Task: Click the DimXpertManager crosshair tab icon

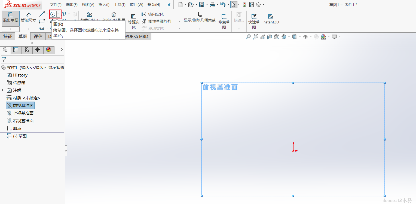Action: 38,50
